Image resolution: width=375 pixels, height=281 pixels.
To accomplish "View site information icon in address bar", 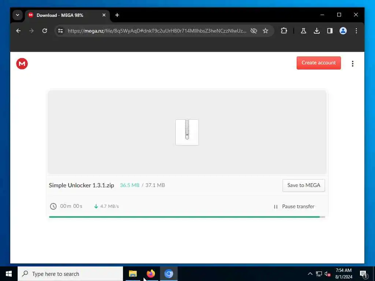I will (60, 31).
